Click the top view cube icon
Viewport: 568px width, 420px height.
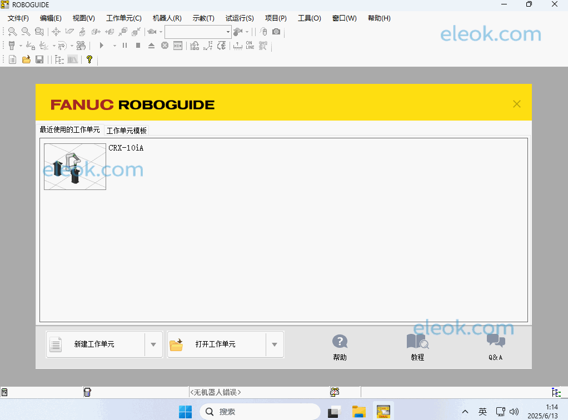[82, 32]
